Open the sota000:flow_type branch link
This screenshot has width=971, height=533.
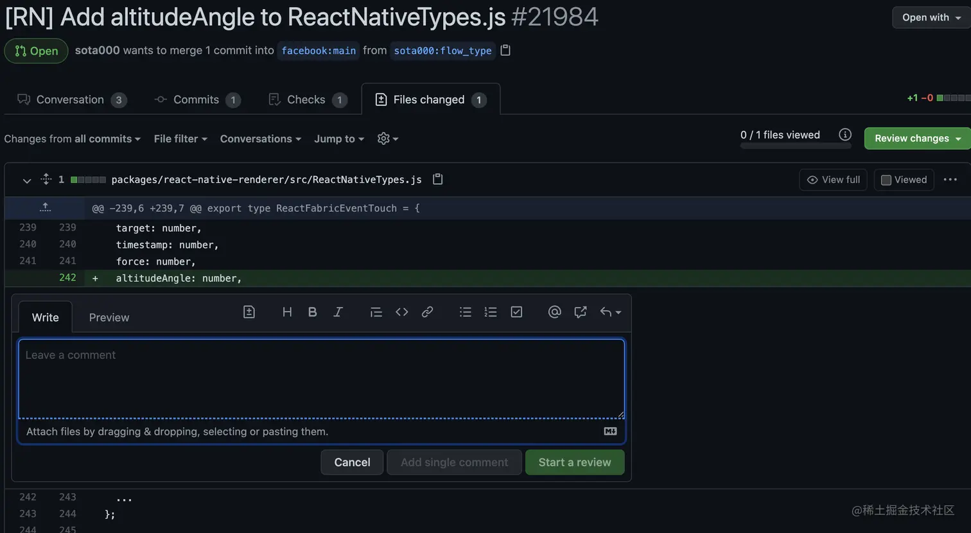[443, 51]
